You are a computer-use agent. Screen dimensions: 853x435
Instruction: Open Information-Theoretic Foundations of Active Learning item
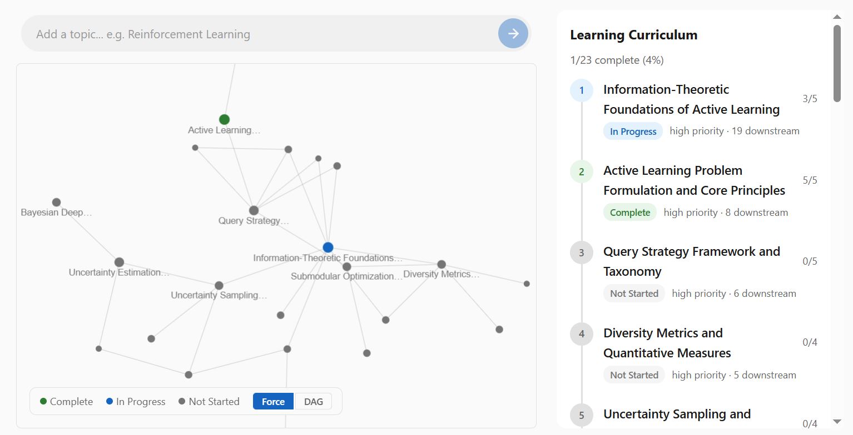[x=691, y=99]
